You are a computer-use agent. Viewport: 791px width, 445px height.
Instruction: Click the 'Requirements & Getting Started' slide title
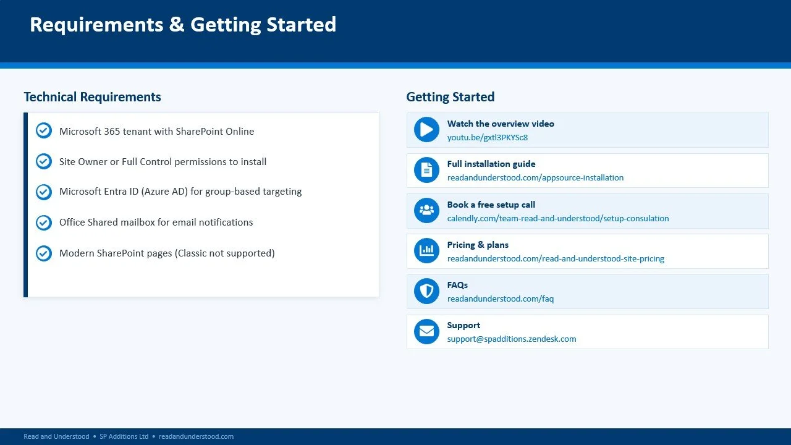[x=183, y=25]
